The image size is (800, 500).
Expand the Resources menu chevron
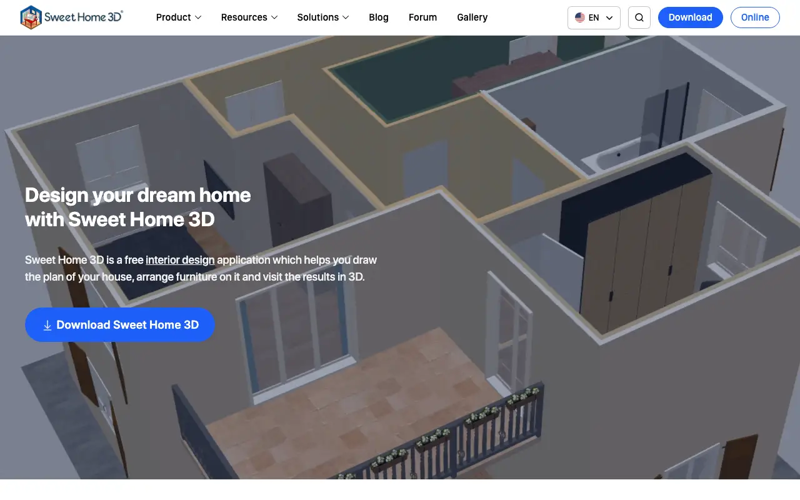coord(274,17)
